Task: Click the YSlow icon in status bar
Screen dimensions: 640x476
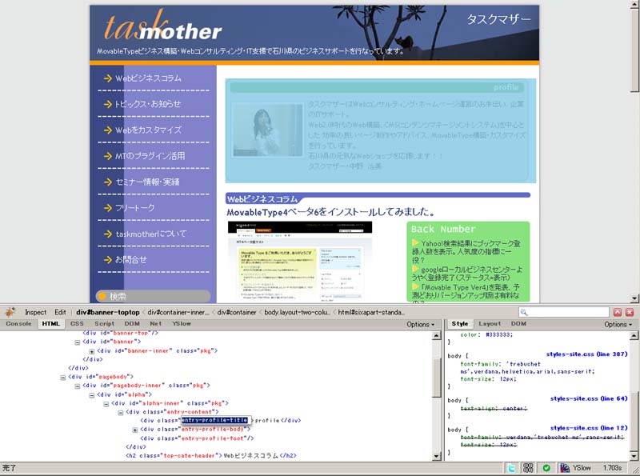Action: pos(565,468)
